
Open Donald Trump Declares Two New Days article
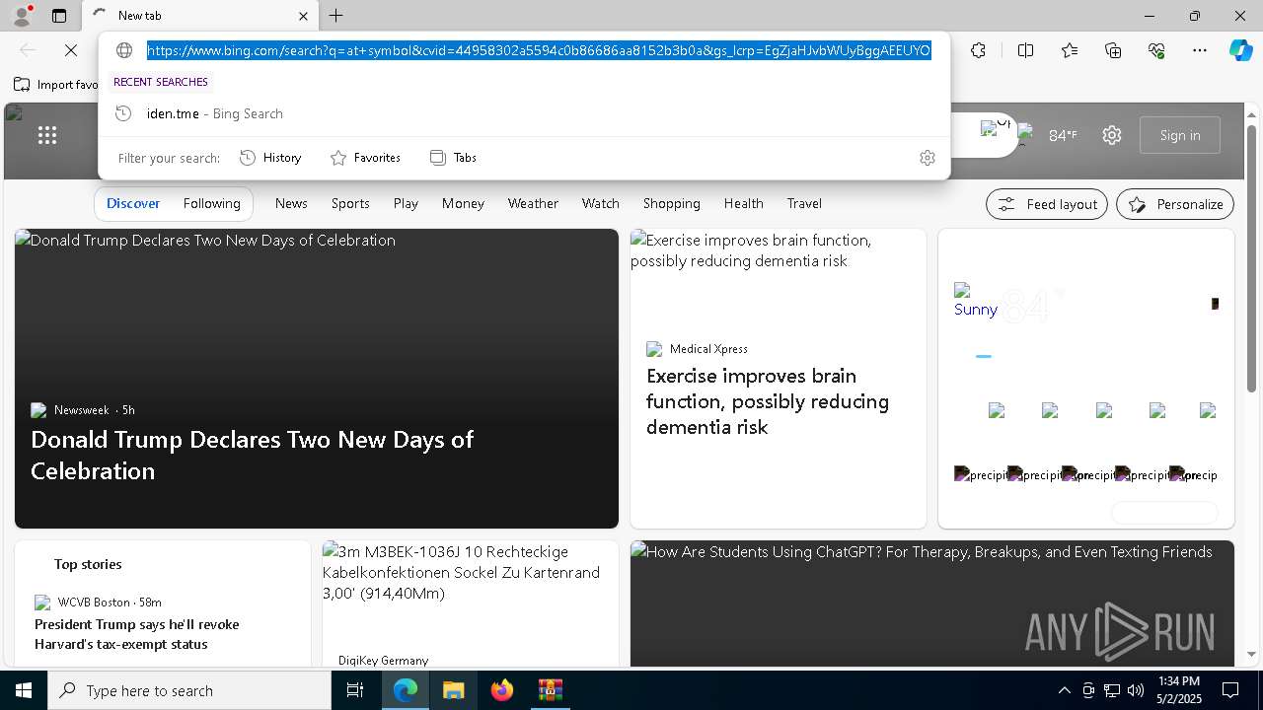(x=252, y=455)
